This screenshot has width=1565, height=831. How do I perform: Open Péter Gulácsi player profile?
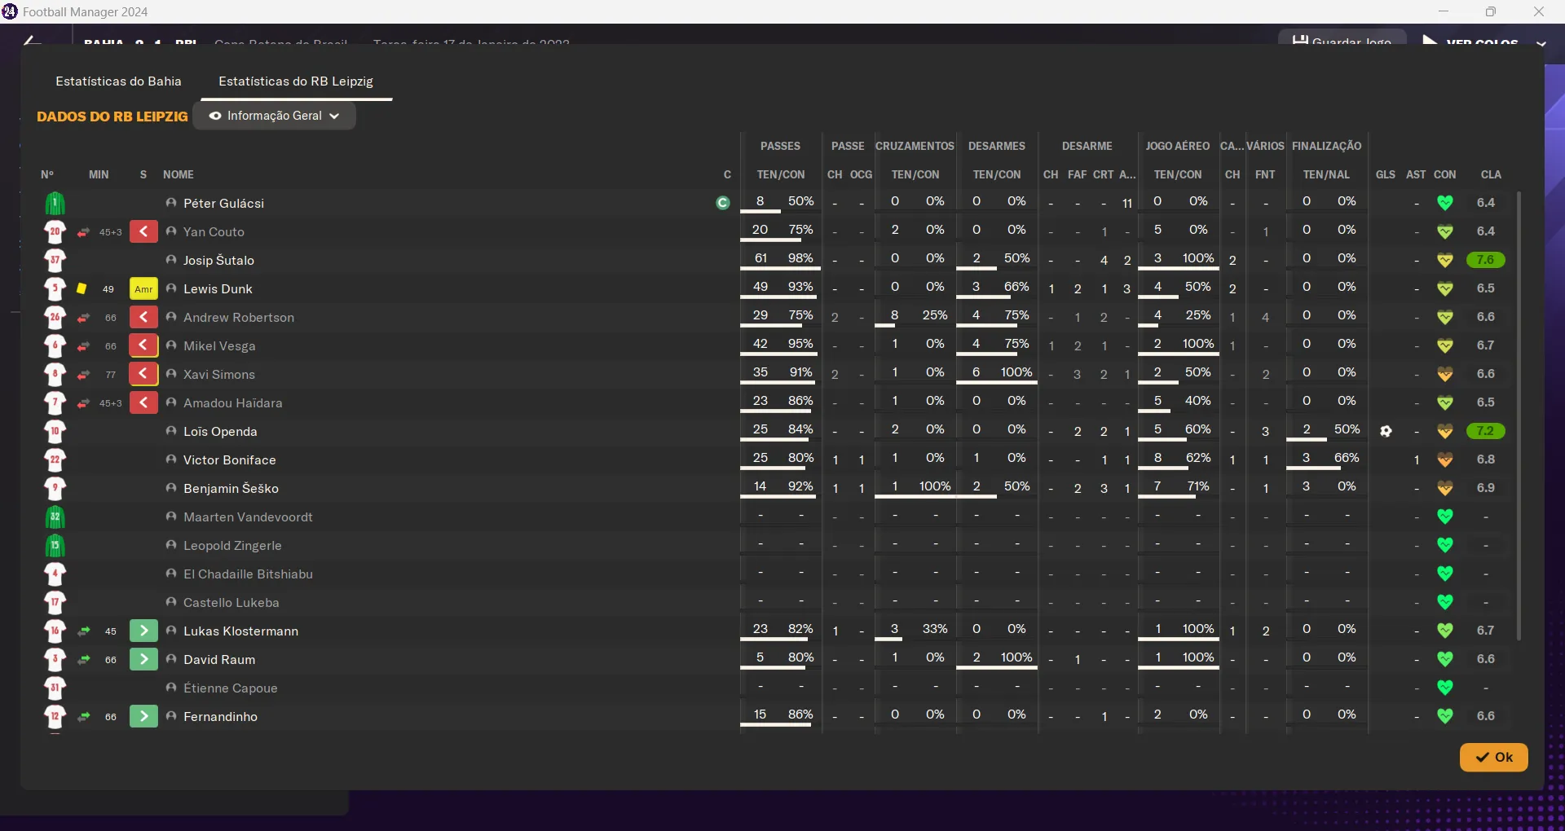[x=223, y=203]
